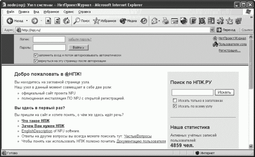Image resolution: width=255 pixels, height=157 pixels.
Task: Toggle "вернуться на эту страницу после авторизации" checkbox
Action: click(36, 61)
